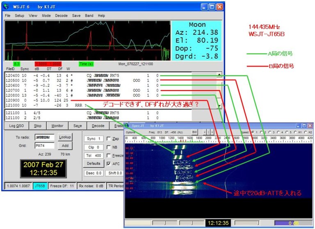The height and width of the screenshot is (229, 315).
Task: Click the Grid input field PM74
Action: point(44,146)
